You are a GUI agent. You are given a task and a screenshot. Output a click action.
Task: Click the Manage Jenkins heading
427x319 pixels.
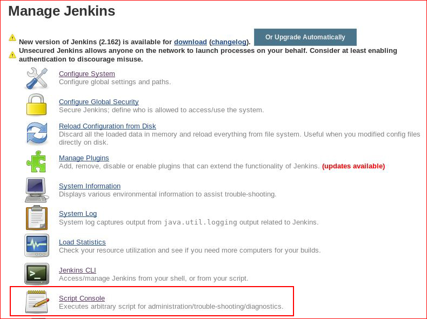point(62,11)
